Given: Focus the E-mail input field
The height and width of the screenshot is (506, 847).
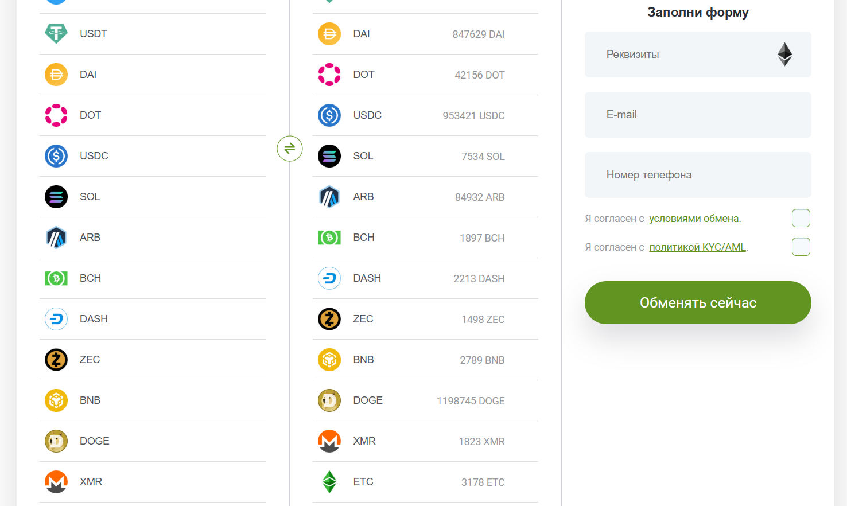Looking at the screenshot, I should 698,115.
